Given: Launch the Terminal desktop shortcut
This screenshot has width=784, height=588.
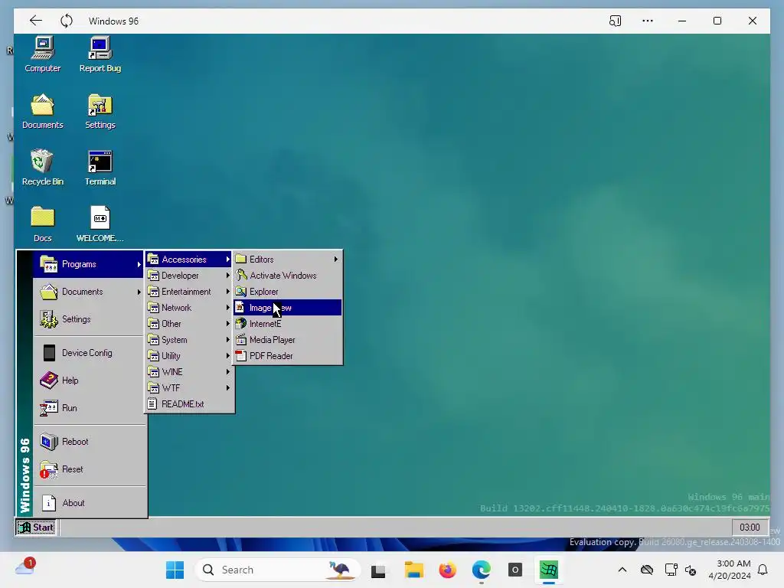Looking at the screenshot, I should 100,168.
